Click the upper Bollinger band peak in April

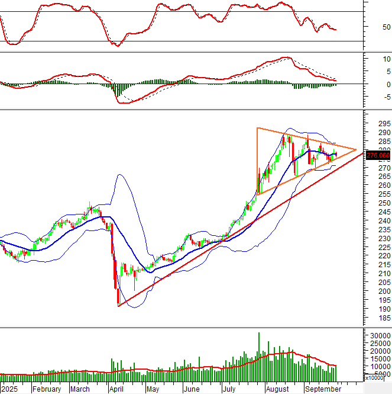point(119,175)
